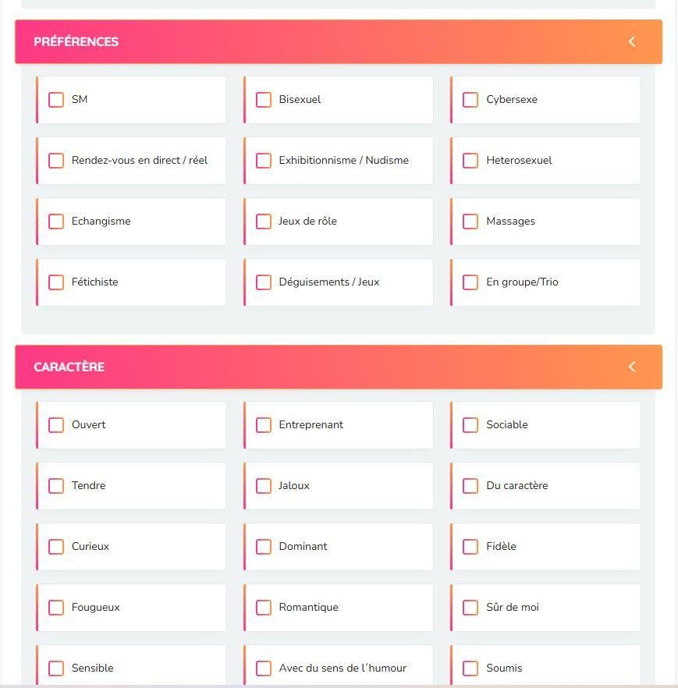This screenshot has height=688, width=678.
Task: Select the Jaloux trait checkbox
Action: (x=264, y=486)
